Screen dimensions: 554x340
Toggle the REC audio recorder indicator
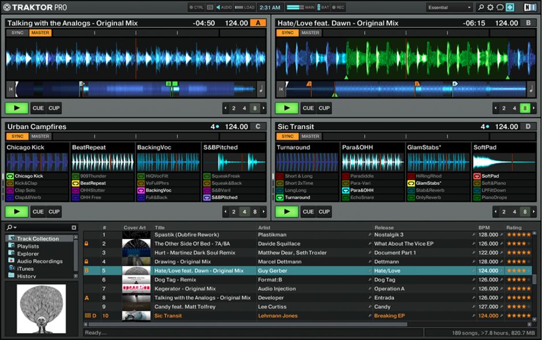[339, 7]
